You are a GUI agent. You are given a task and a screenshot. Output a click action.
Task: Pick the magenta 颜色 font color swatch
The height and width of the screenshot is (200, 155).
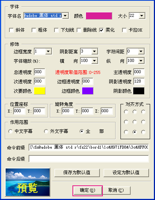tap(99, 16)
